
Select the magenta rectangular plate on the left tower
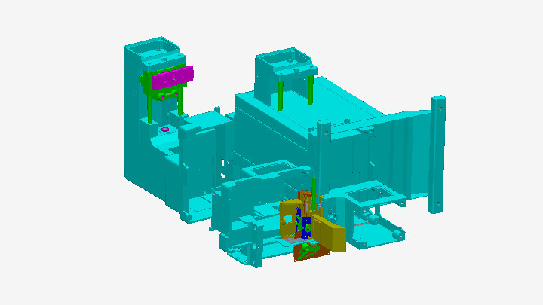pos(173,78)
